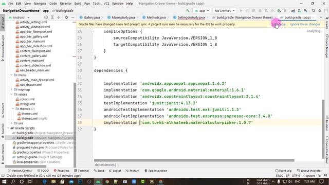This screenshot has height=185, width=329.
Task: Open the Device Manager toolbar icon
Action: coord(299,10)
